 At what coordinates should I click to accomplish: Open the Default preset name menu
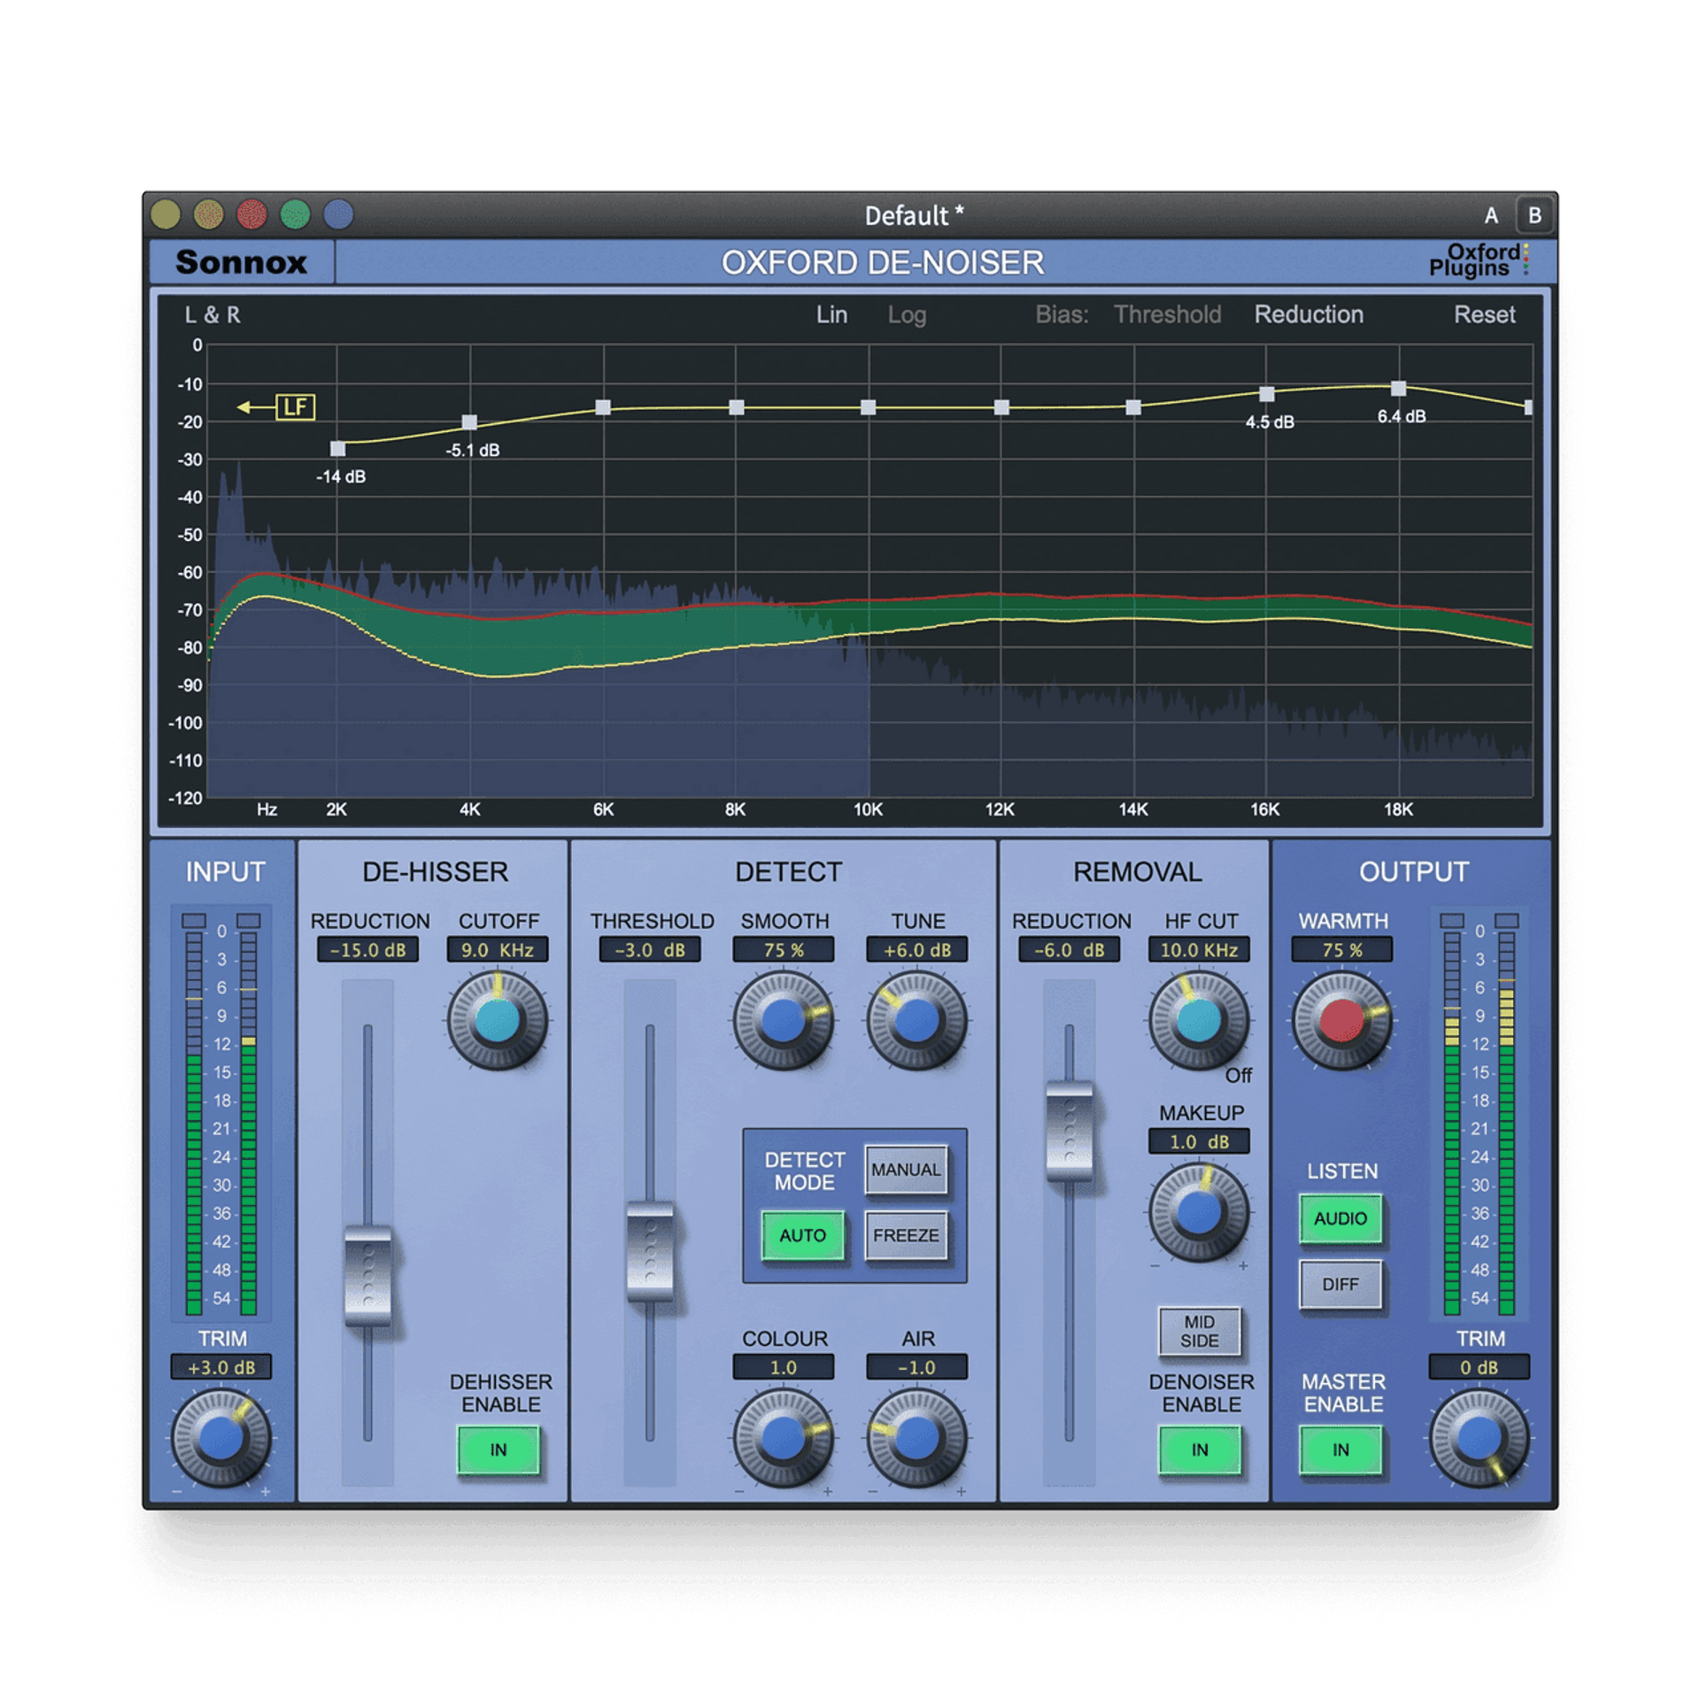(x=914, y=215)
